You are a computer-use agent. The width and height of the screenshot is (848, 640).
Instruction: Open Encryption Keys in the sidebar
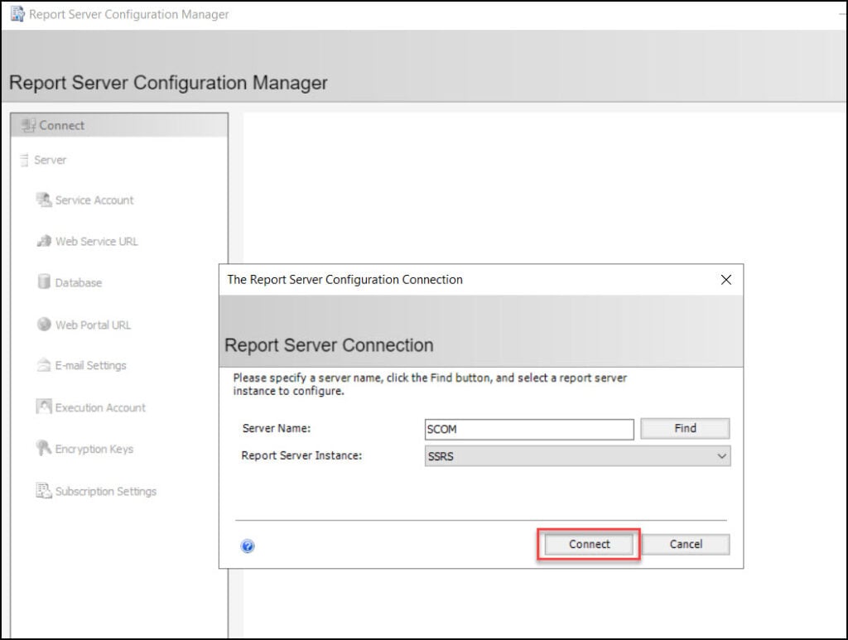84,449
